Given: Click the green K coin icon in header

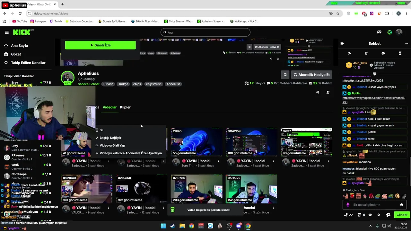Looking at the screenshot, I should [x=389, y=32].
